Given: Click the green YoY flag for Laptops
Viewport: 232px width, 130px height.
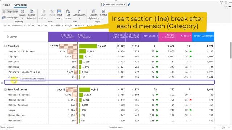Looking at the screenshot, I should tap(157, 56).
